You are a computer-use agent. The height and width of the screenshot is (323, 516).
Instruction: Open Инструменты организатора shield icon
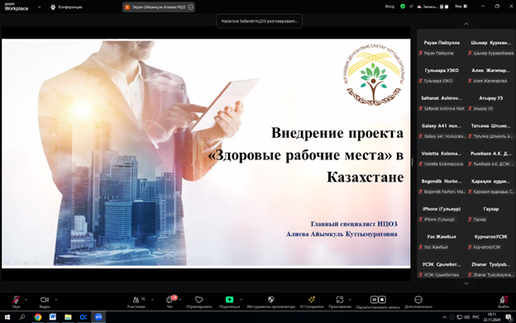tap(271, 302)
